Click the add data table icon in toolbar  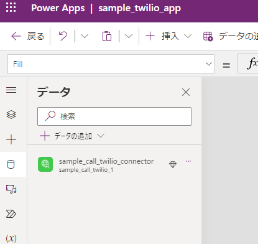pos(208,36)
